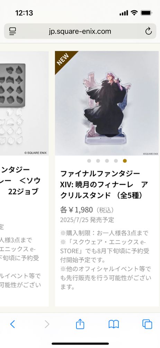Tap the Wi-Fi status icon

134,13
